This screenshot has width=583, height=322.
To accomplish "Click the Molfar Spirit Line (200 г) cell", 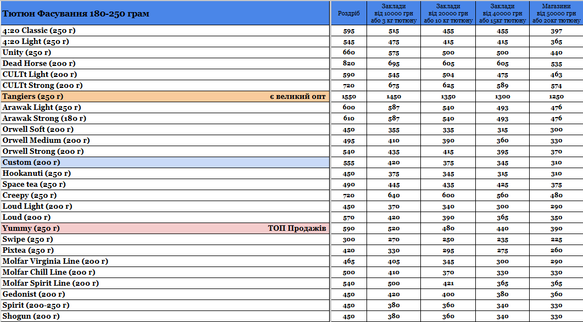I will point(165,284).
